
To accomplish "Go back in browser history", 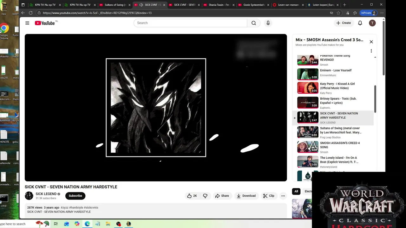I will coord(23,13).
